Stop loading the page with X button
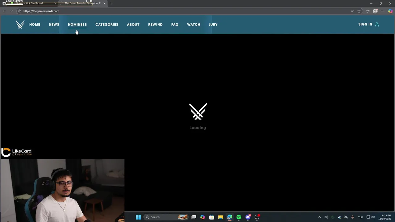The width and height of the screenshot is (395, 222). point(12,11)
